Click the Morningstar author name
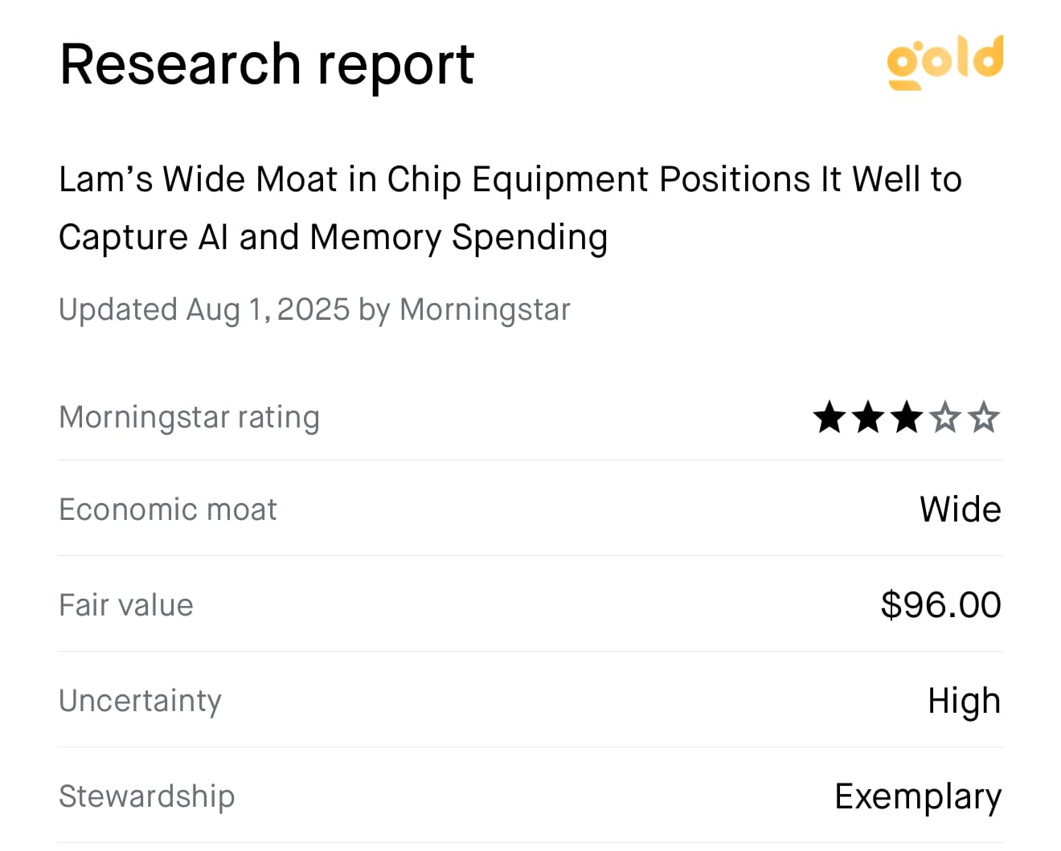 coord(485,310)
